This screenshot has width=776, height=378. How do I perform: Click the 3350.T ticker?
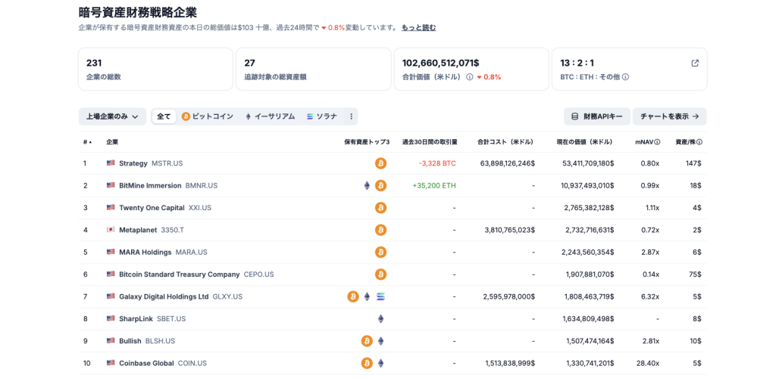pos(173,230)
